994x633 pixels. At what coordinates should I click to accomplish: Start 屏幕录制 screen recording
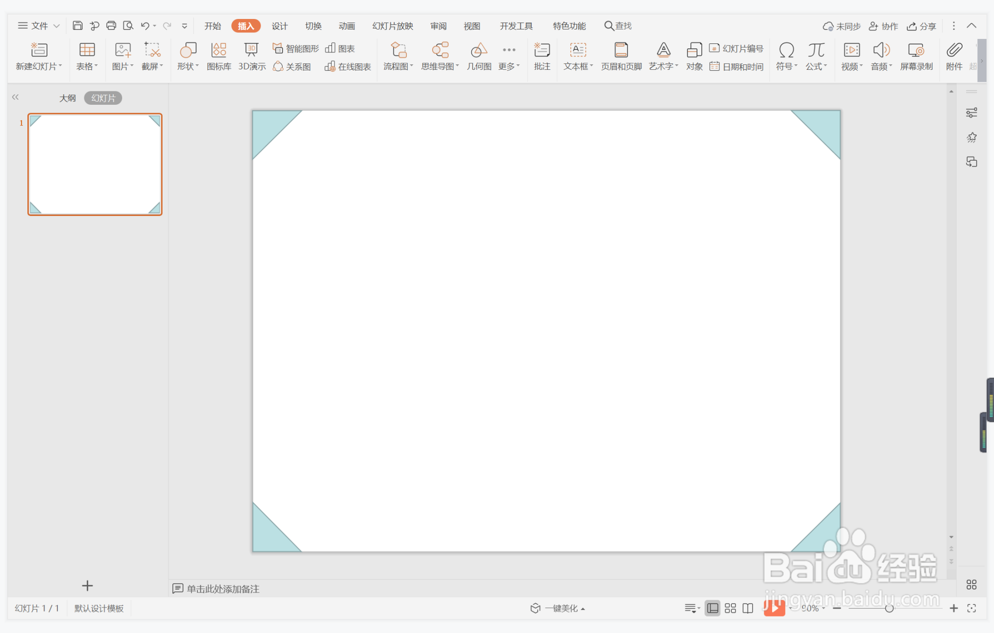coord(916,56)
